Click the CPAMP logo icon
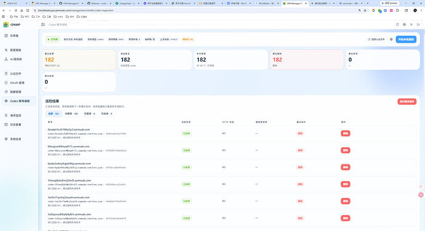Viewport: 425px width, 231px height. click(x=6, y=25)
